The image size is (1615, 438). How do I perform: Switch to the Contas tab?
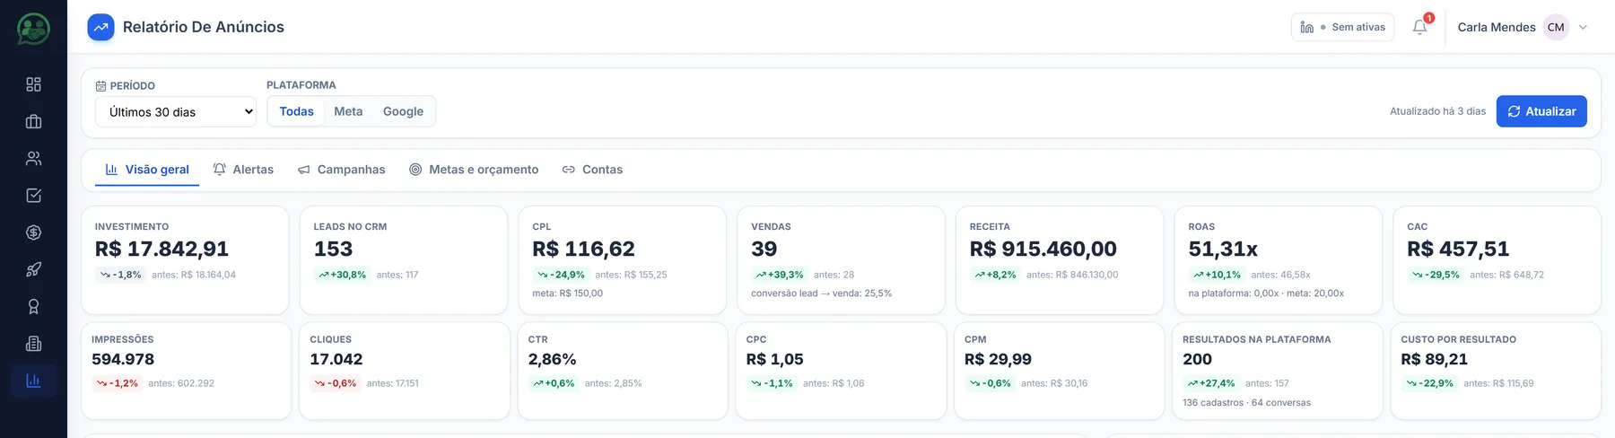(x=592, y=169)
